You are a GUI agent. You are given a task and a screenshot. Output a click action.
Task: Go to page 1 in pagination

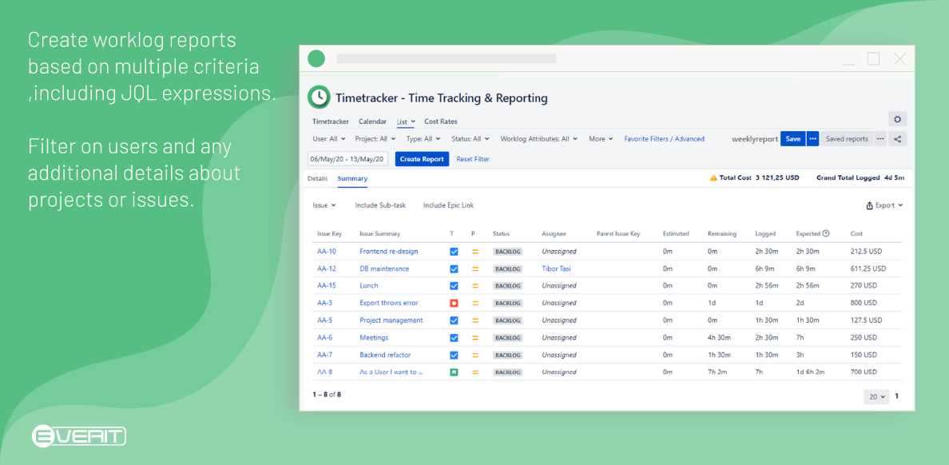[x=896, y=396]
